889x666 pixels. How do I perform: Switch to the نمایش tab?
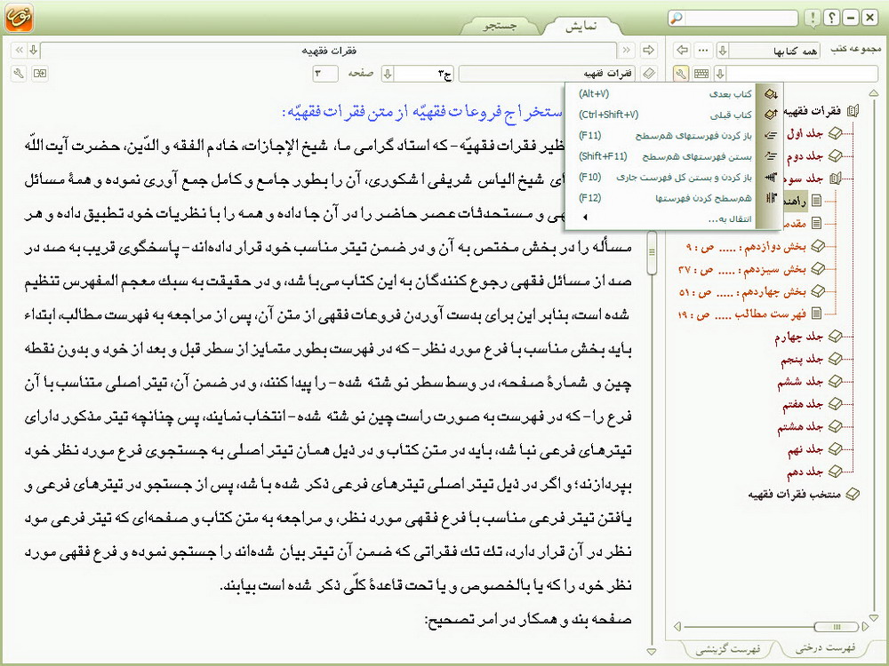tap(581, 26)
